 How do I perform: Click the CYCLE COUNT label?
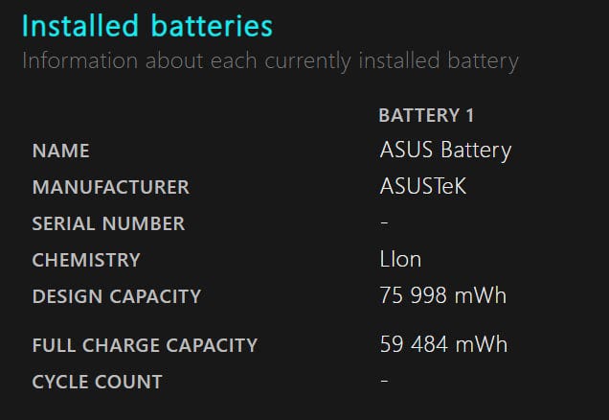tap(97, 382)
